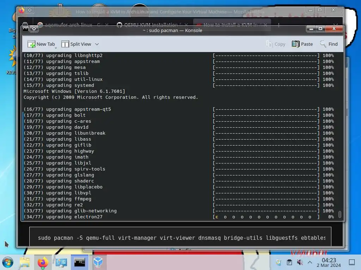361x270 pixels.
Task: Open the New Tab profile dropdown arrow
Action: point(56,47)
